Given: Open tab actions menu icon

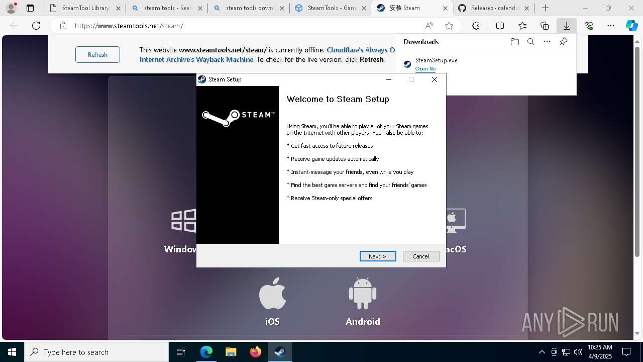Looking at the screenshot, I should pos(30,8).
